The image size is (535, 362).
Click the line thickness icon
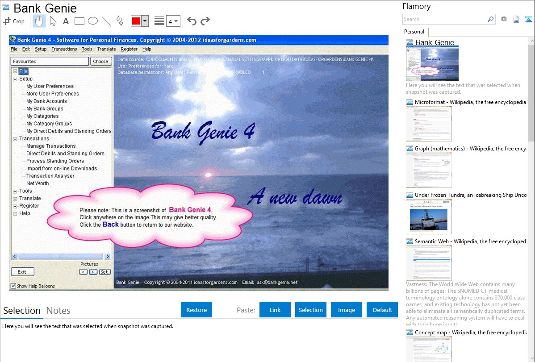pos(159,21)
